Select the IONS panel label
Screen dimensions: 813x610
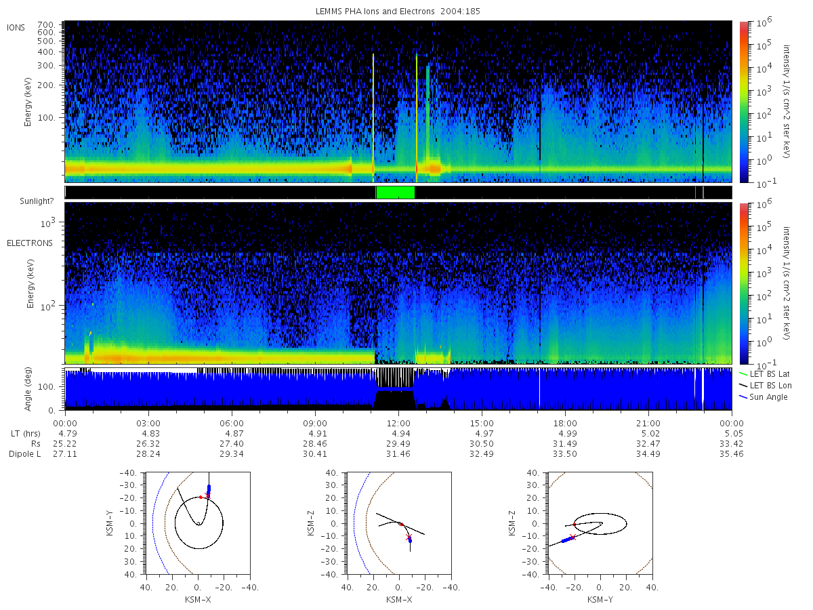click(x=17, y=27)
